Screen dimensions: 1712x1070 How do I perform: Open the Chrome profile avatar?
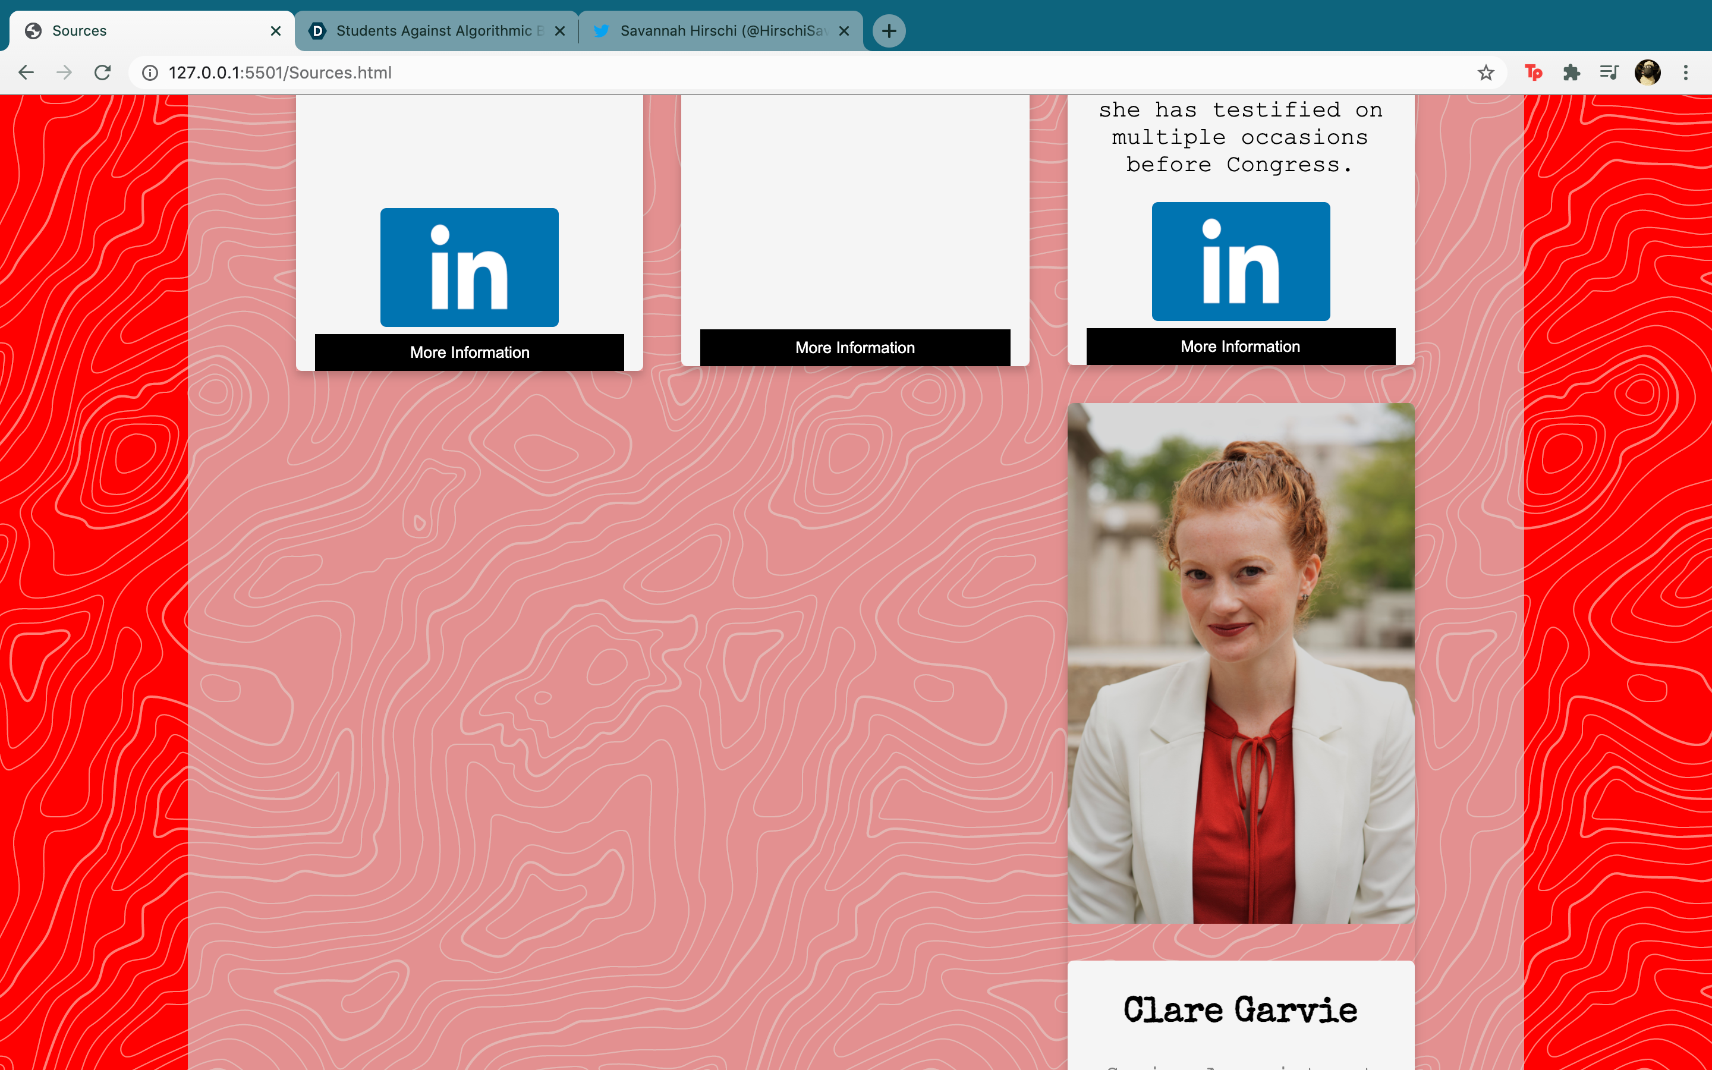click(1647, 72)
